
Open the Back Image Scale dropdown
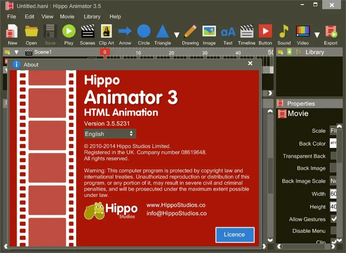tap(333, 181)
